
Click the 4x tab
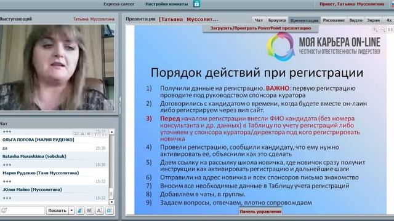389,20
